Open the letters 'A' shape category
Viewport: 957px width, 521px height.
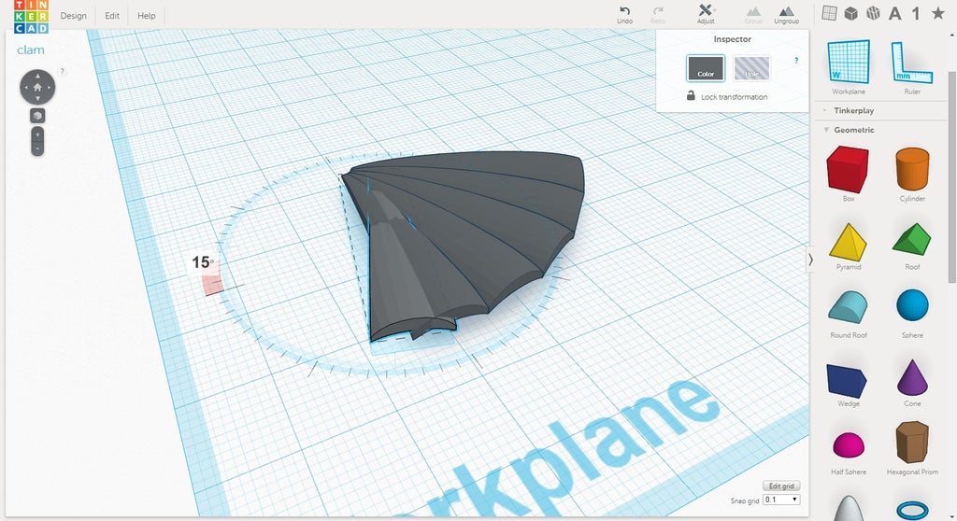[x=894, y=13]
